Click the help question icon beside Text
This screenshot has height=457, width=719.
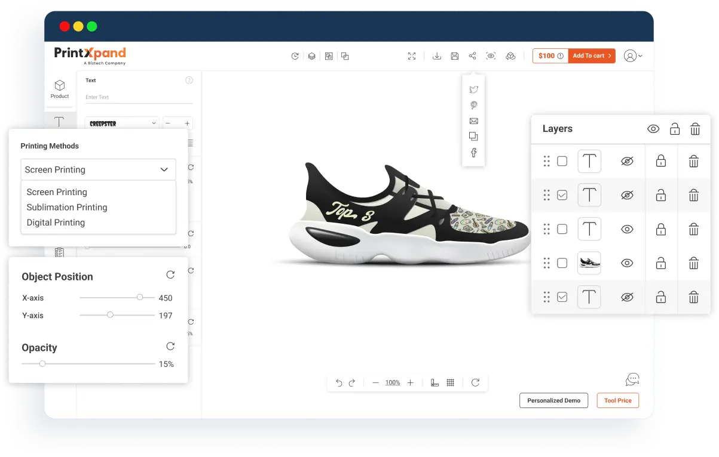(x=189, y=81)
